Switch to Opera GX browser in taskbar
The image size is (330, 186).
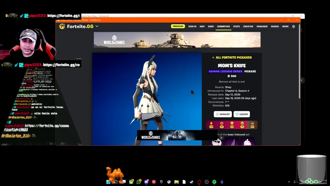coord(199,182)
